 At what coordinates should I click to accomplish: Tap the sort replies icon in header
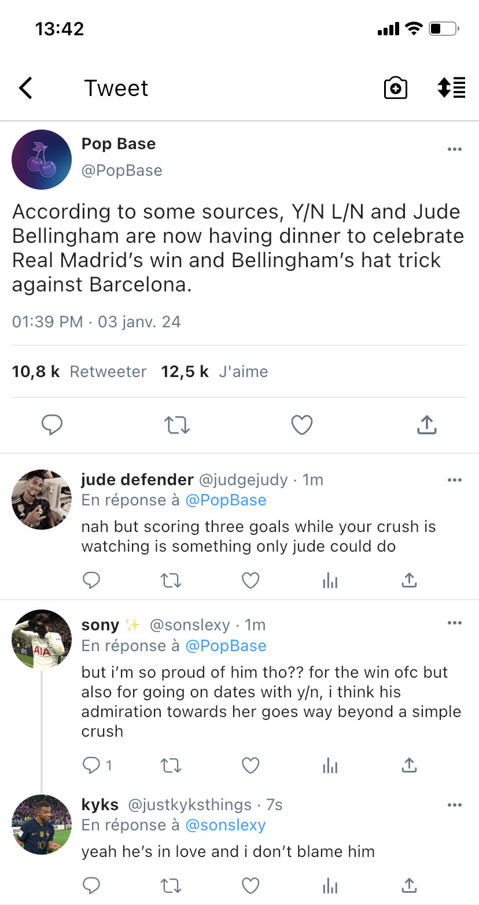(x=451, y=88)
